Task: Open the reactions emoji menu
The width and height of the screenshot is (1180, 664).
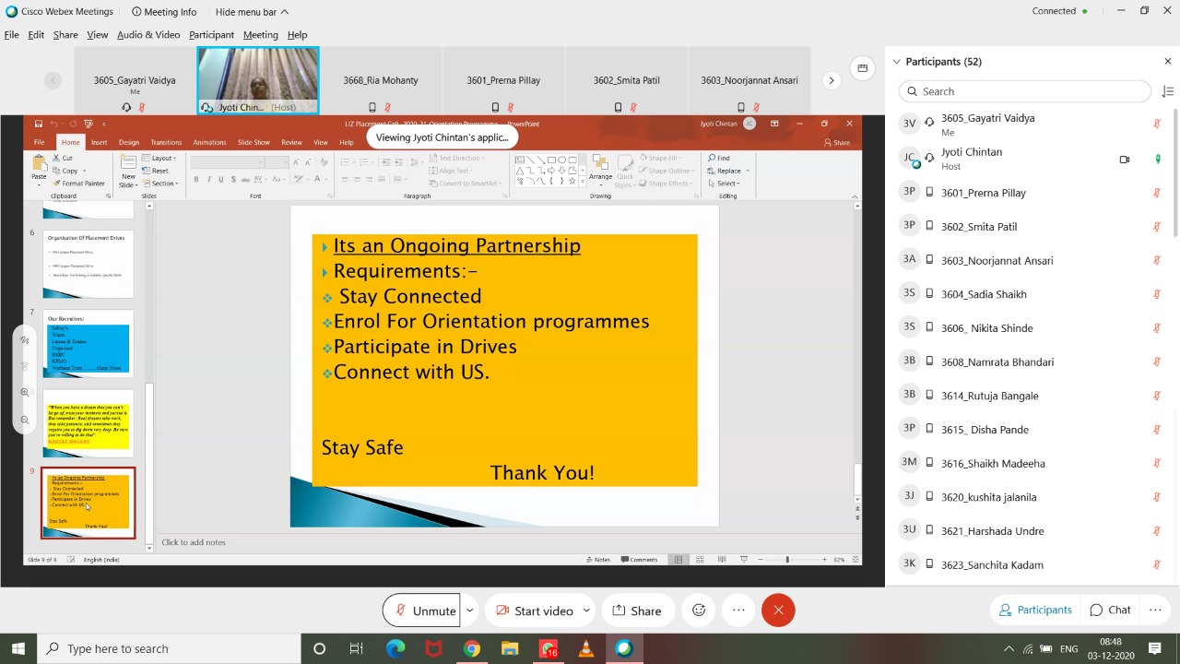Action: click(x=699, y=611)
